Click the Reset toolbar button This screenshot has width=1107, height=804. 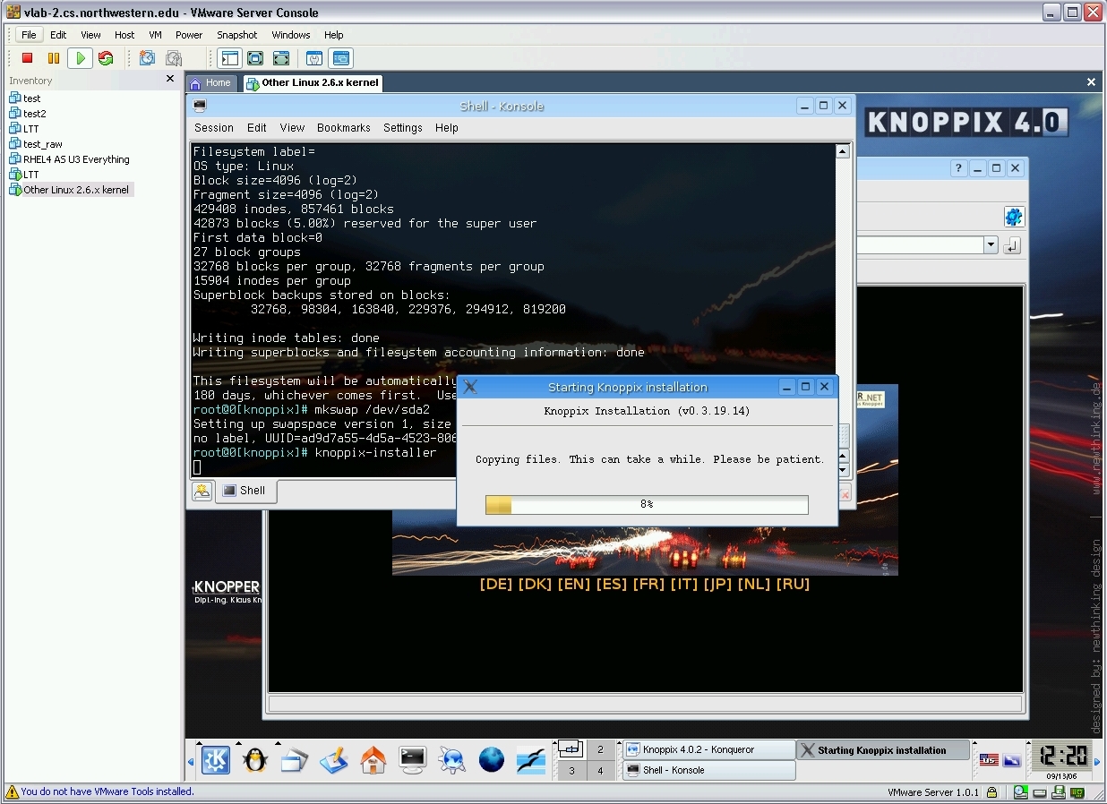click(106, 58)
